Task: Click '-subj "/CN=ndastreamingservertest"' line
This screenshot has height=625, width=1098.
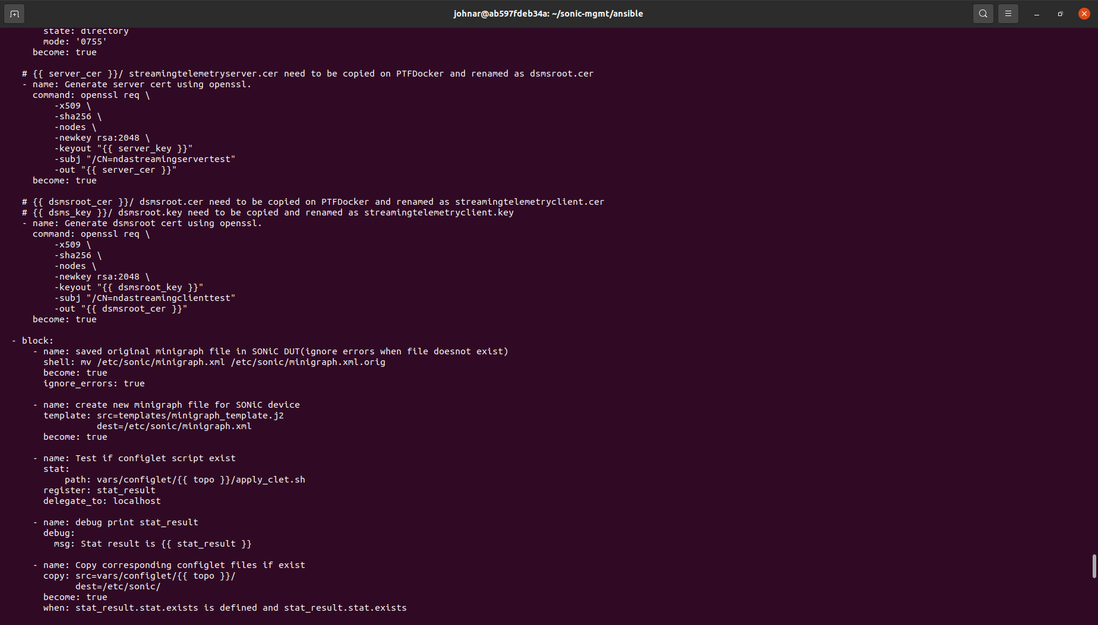Action: click(145, 159)
